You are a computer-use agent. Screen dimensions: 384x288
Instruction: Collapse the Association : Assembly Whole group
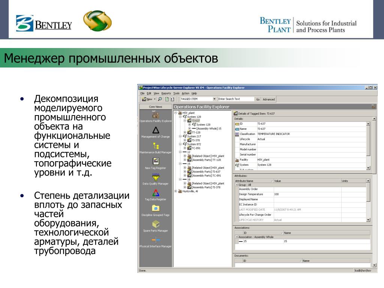(237, 237)
